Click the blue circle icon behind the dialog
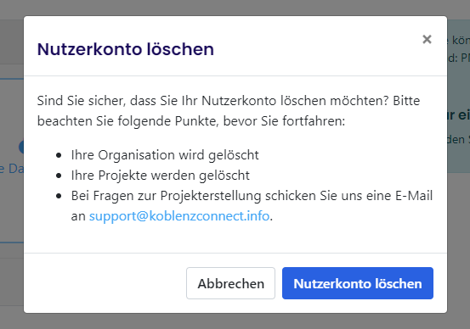The height and width of the screenshot is (329, 470). [x=21, y=148]
